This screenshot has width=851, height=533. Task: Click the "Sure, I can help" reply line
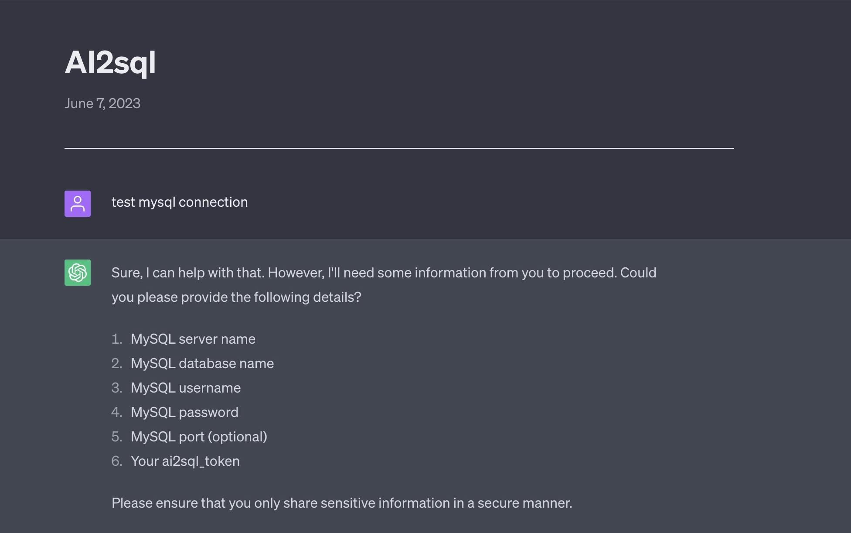tap(384, 273)
